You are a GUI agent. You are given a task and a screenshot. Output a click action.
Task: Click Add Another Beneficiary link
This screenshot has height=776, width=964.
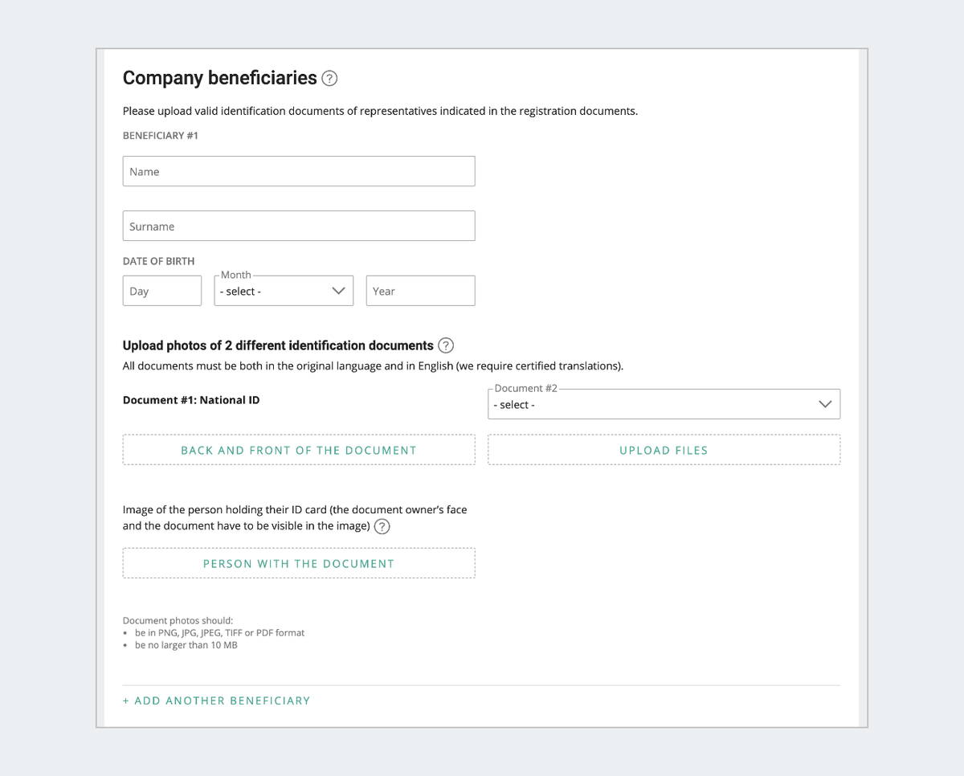(216, 700)
